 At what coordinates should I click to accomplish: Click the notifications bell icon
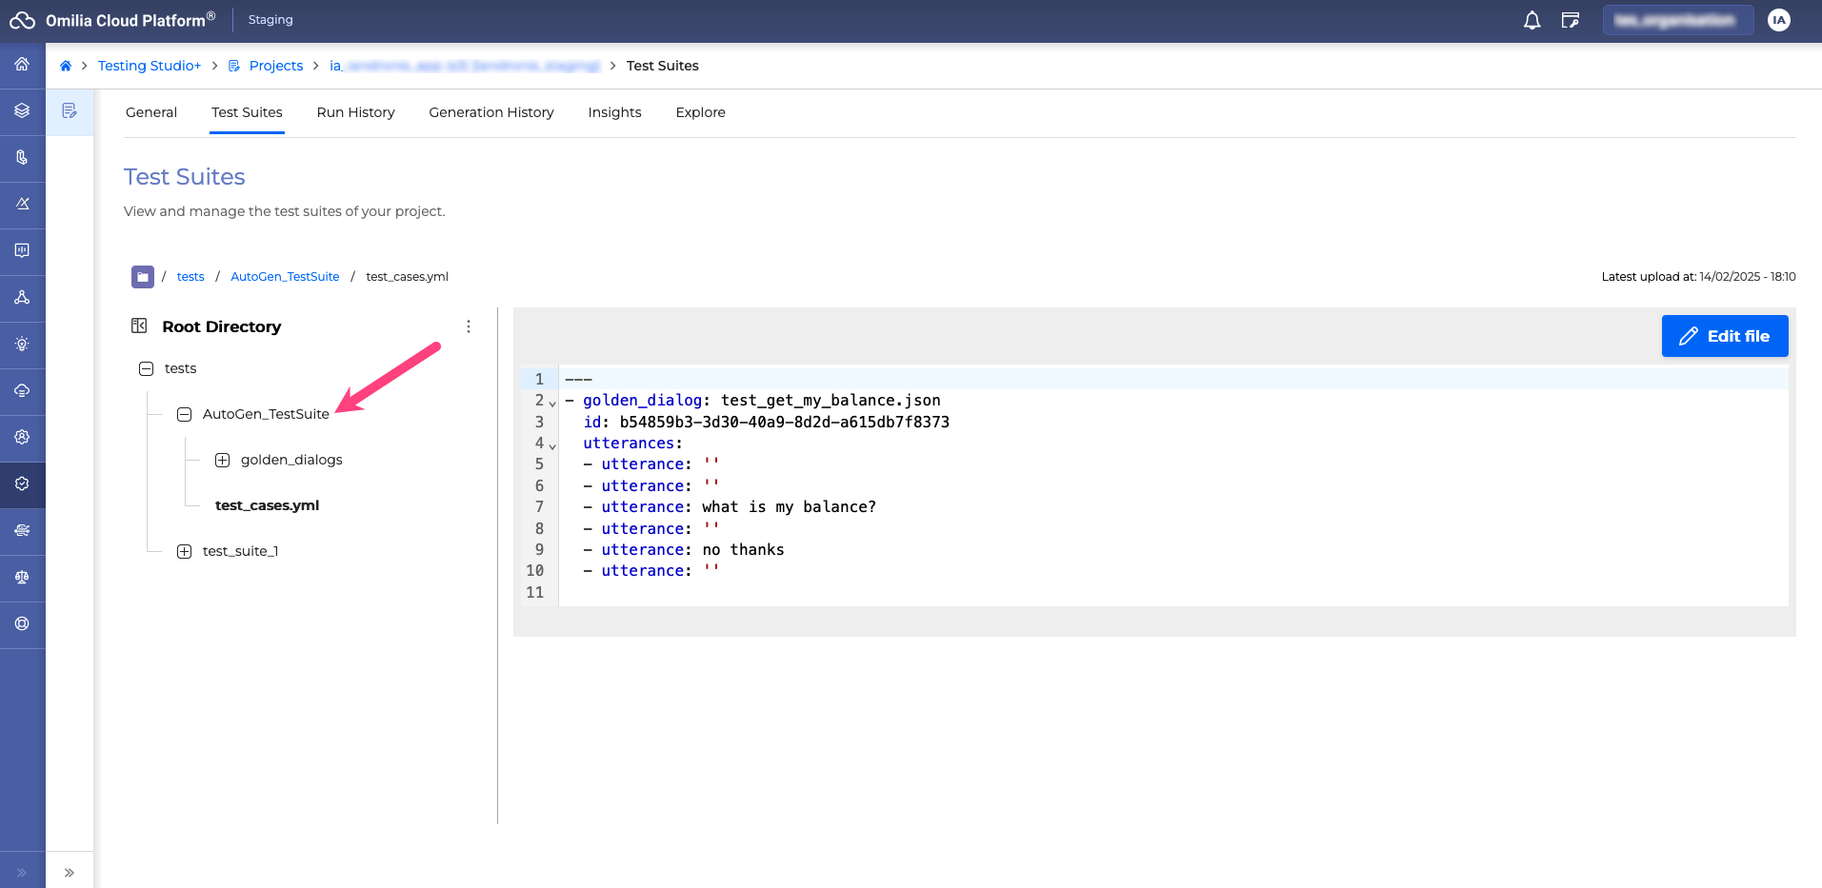pos(1532,20)
